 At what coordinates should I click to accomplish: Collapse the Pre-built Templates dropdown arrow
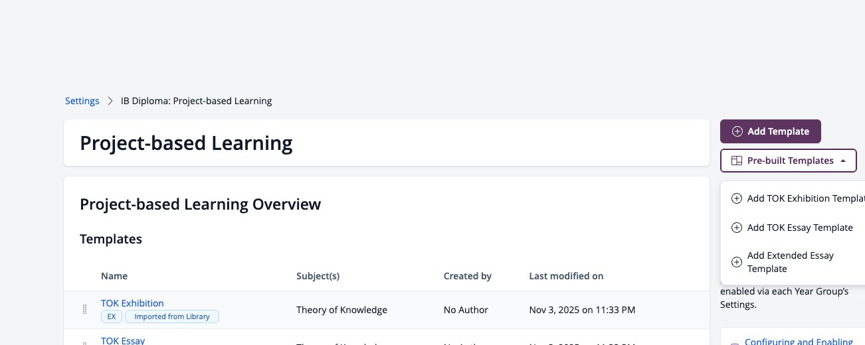(x=842, y=161)
